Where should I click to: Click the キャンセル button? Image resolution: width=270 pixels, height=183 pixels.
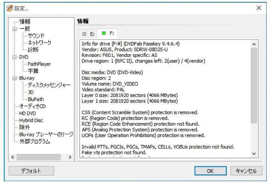246,171
